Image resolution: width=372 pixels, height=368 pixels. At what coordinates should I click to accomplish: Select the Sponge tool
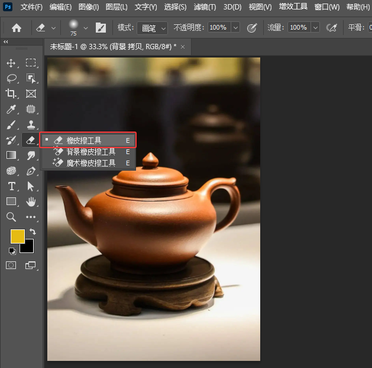(x=11, y=171)
